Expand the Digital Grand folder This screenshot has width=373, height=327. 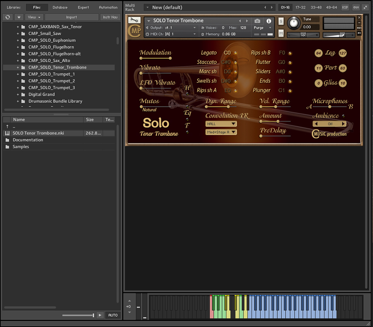click(18, 94)
